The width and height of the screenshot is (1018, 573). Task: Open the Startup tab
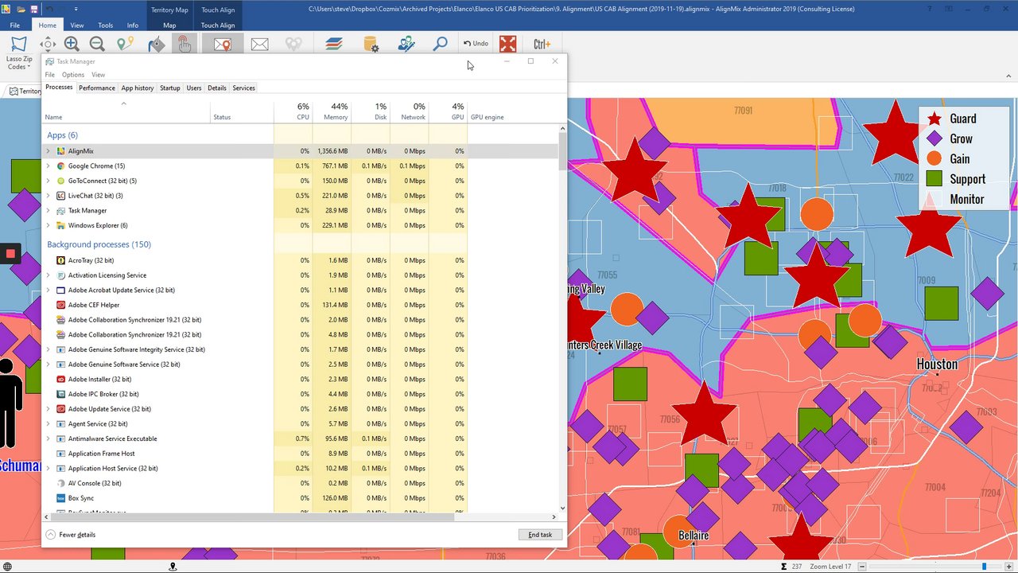coord(169,88)
